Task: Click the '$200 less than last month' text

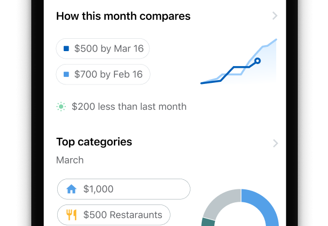Action: (x=129, y=107)
